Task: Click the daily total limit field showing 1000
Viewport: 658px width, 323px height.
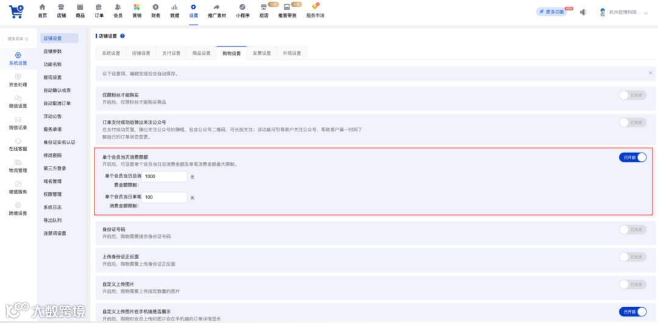Action: coord(164,177)
